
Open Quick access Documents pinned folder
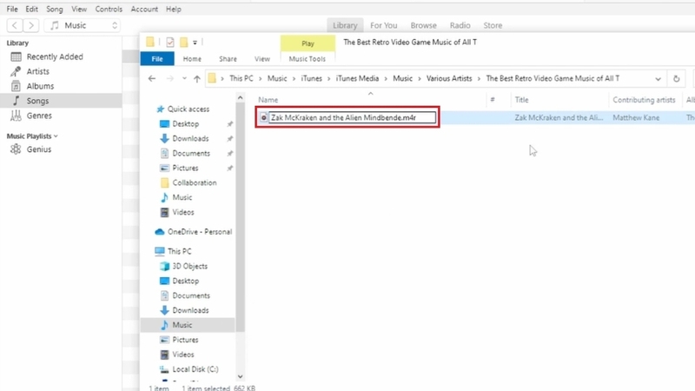[191, 154]
